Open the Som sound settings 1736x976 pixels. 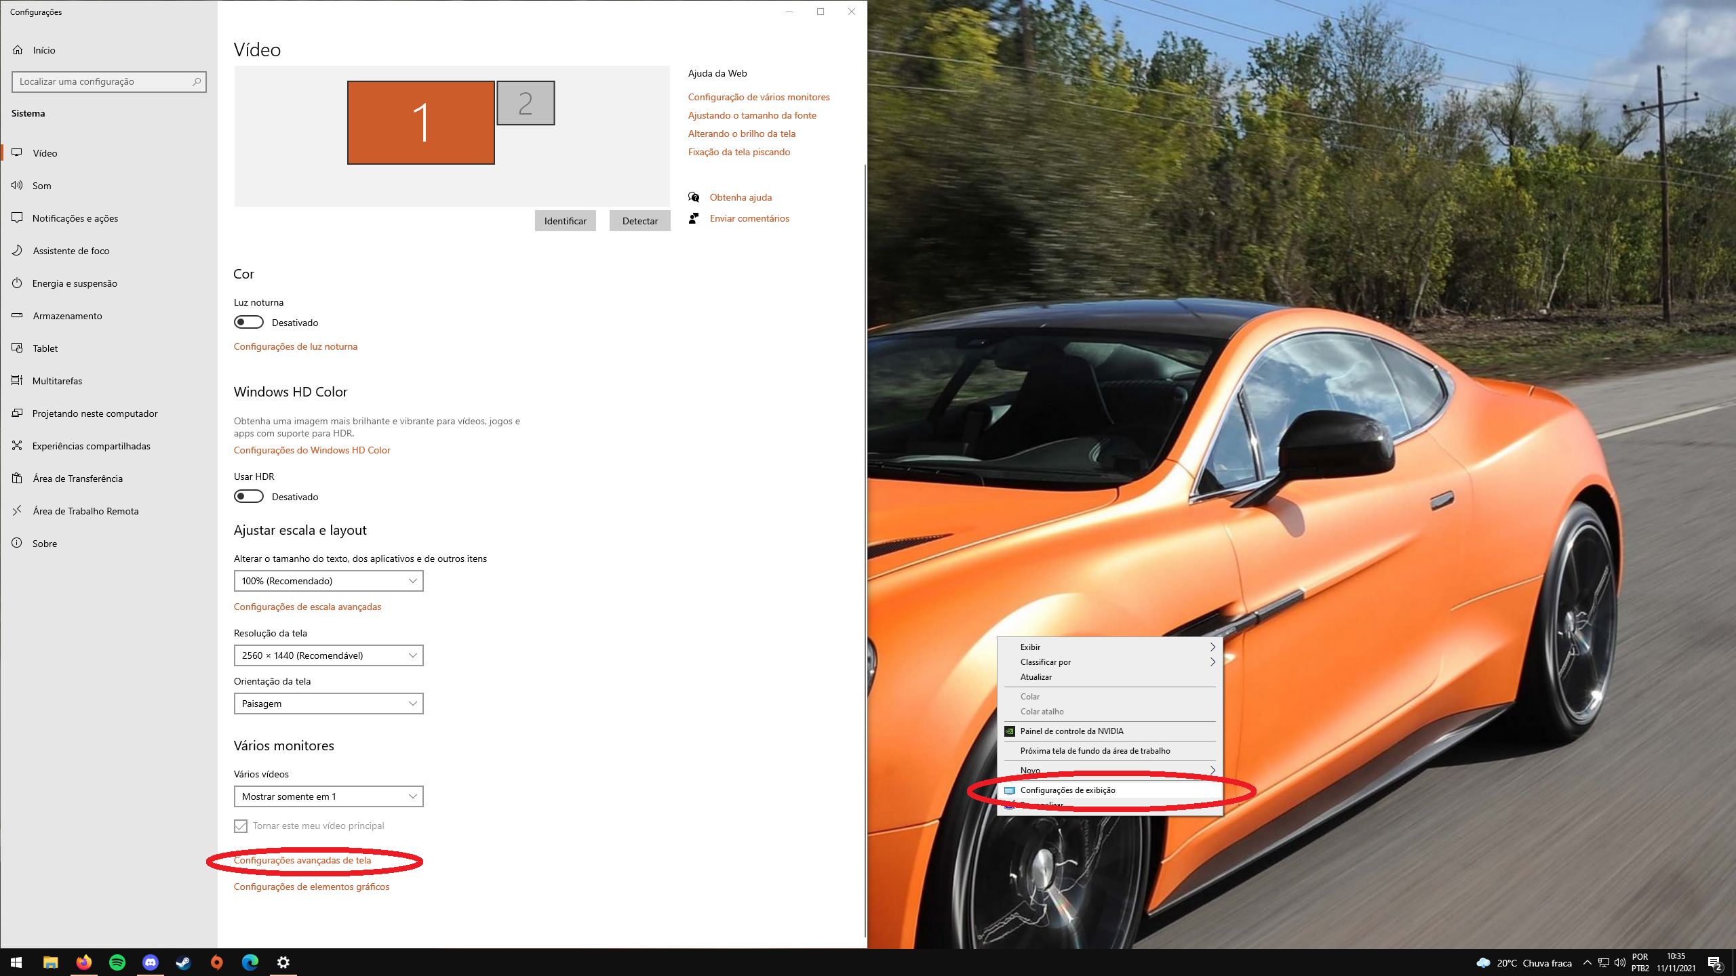[x=41, y=186]
